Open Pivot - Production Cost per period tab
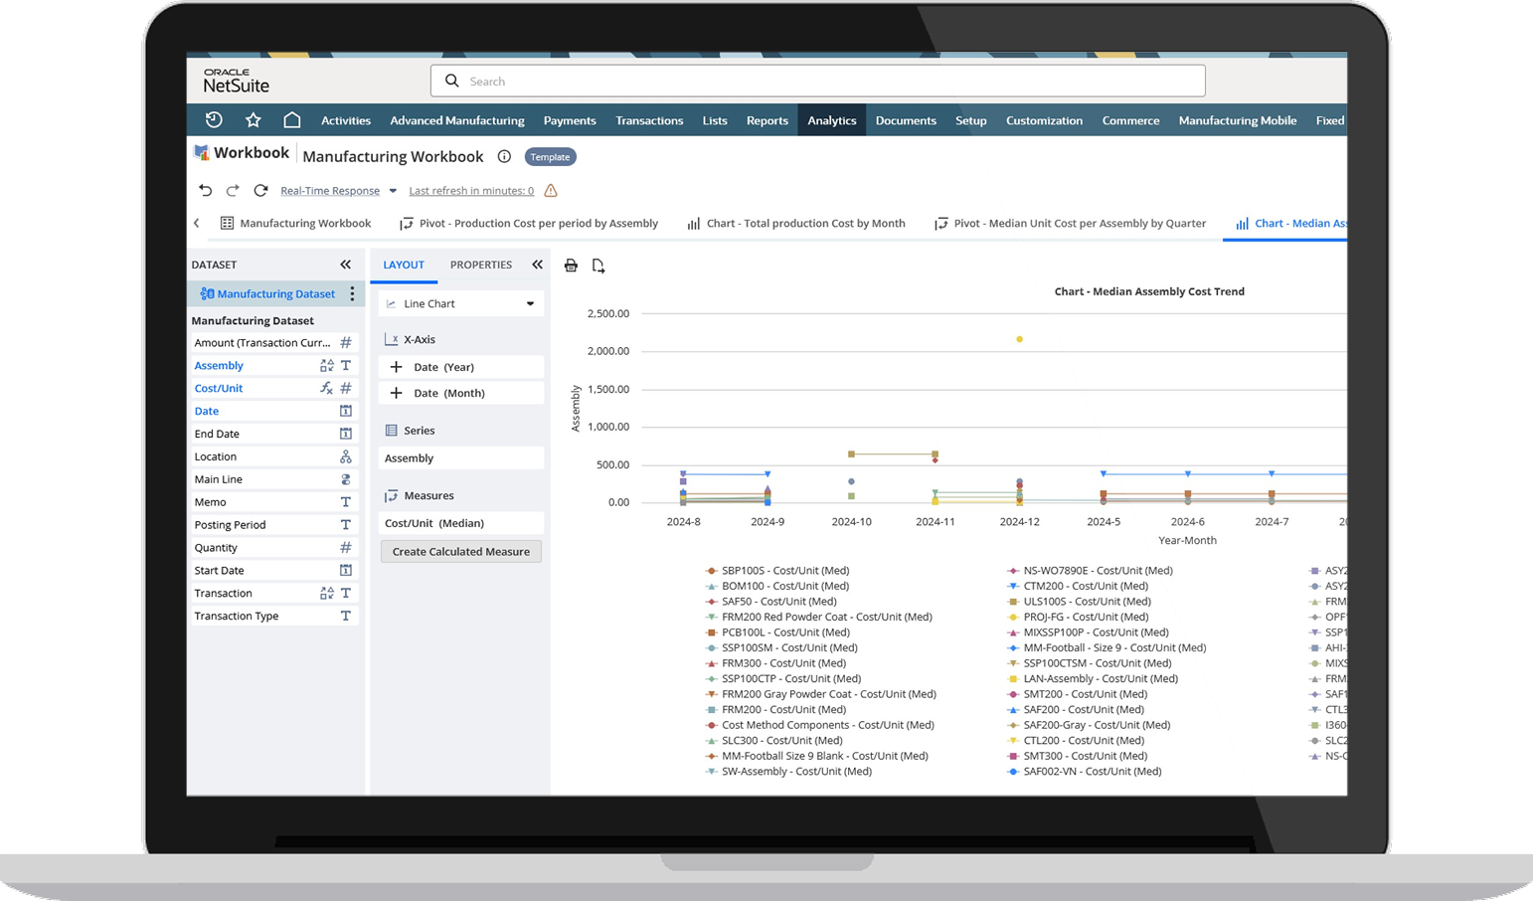This screenshot has width=1534, height=901. coord(529,223)
